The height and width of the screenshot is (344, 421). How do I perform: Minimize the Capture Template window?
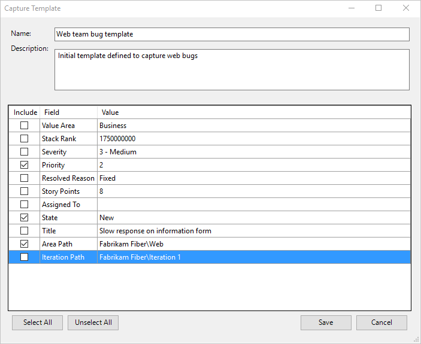(352, 8)
